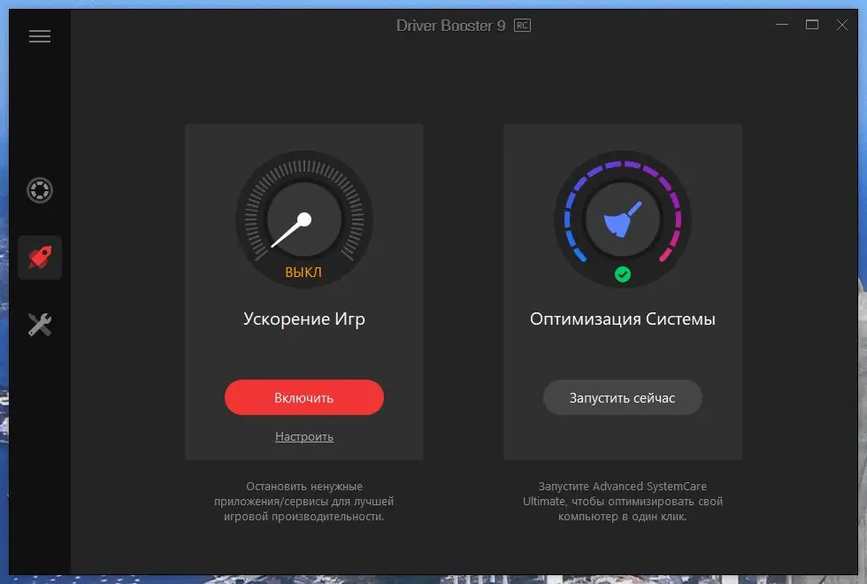Viewport: 867px width, 584px height.
Task: Enable Game Boost with the Включить button
Action: tap(303, 397)
